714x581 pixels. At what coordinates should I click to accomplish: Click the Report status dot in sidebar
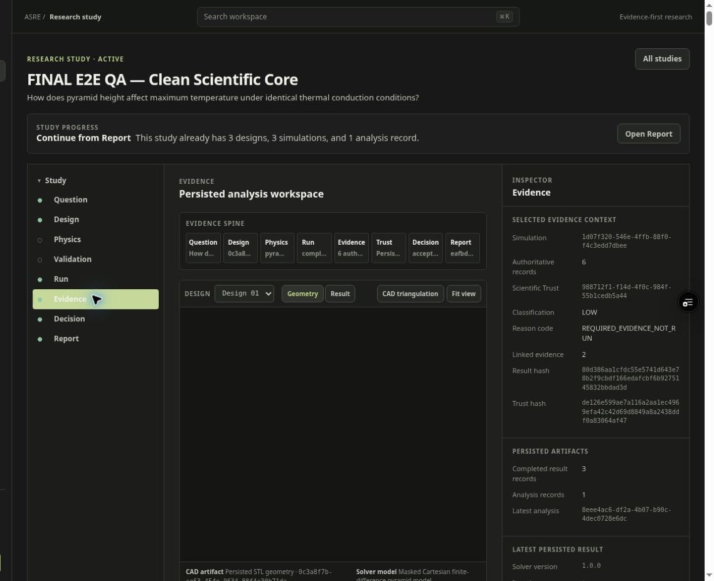coord(40,339)
